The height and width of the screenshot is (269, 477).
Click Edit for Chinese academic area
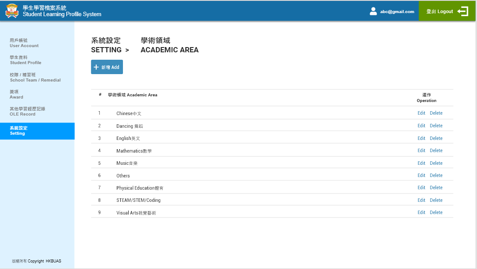(x=421, y=113)
